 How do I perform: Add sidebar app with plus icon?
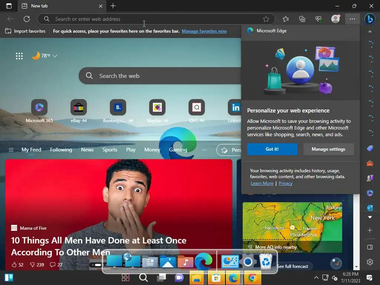point(370,230)
